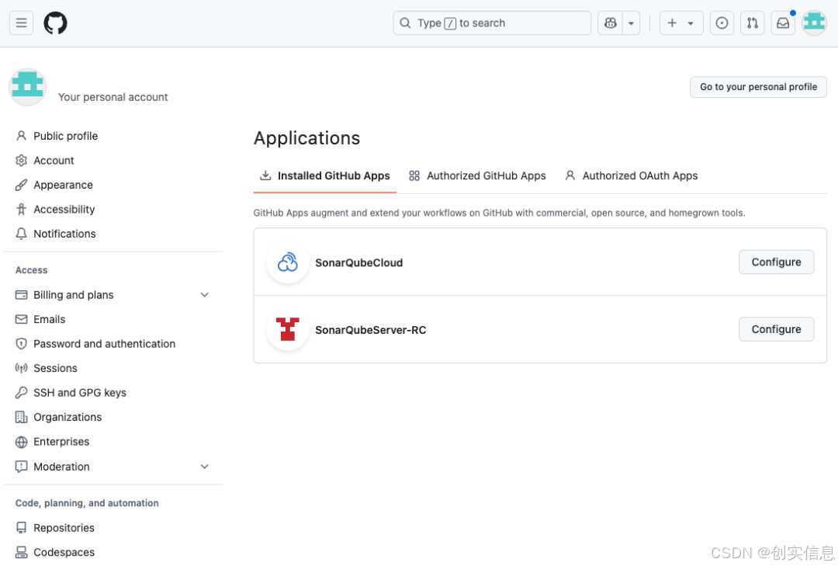This screenshot has height=566, width=838.
Task: Open Billing and plans section
Action: (x=74, y=295)
